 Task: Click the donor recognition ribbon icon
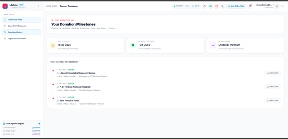coord(52,20)
